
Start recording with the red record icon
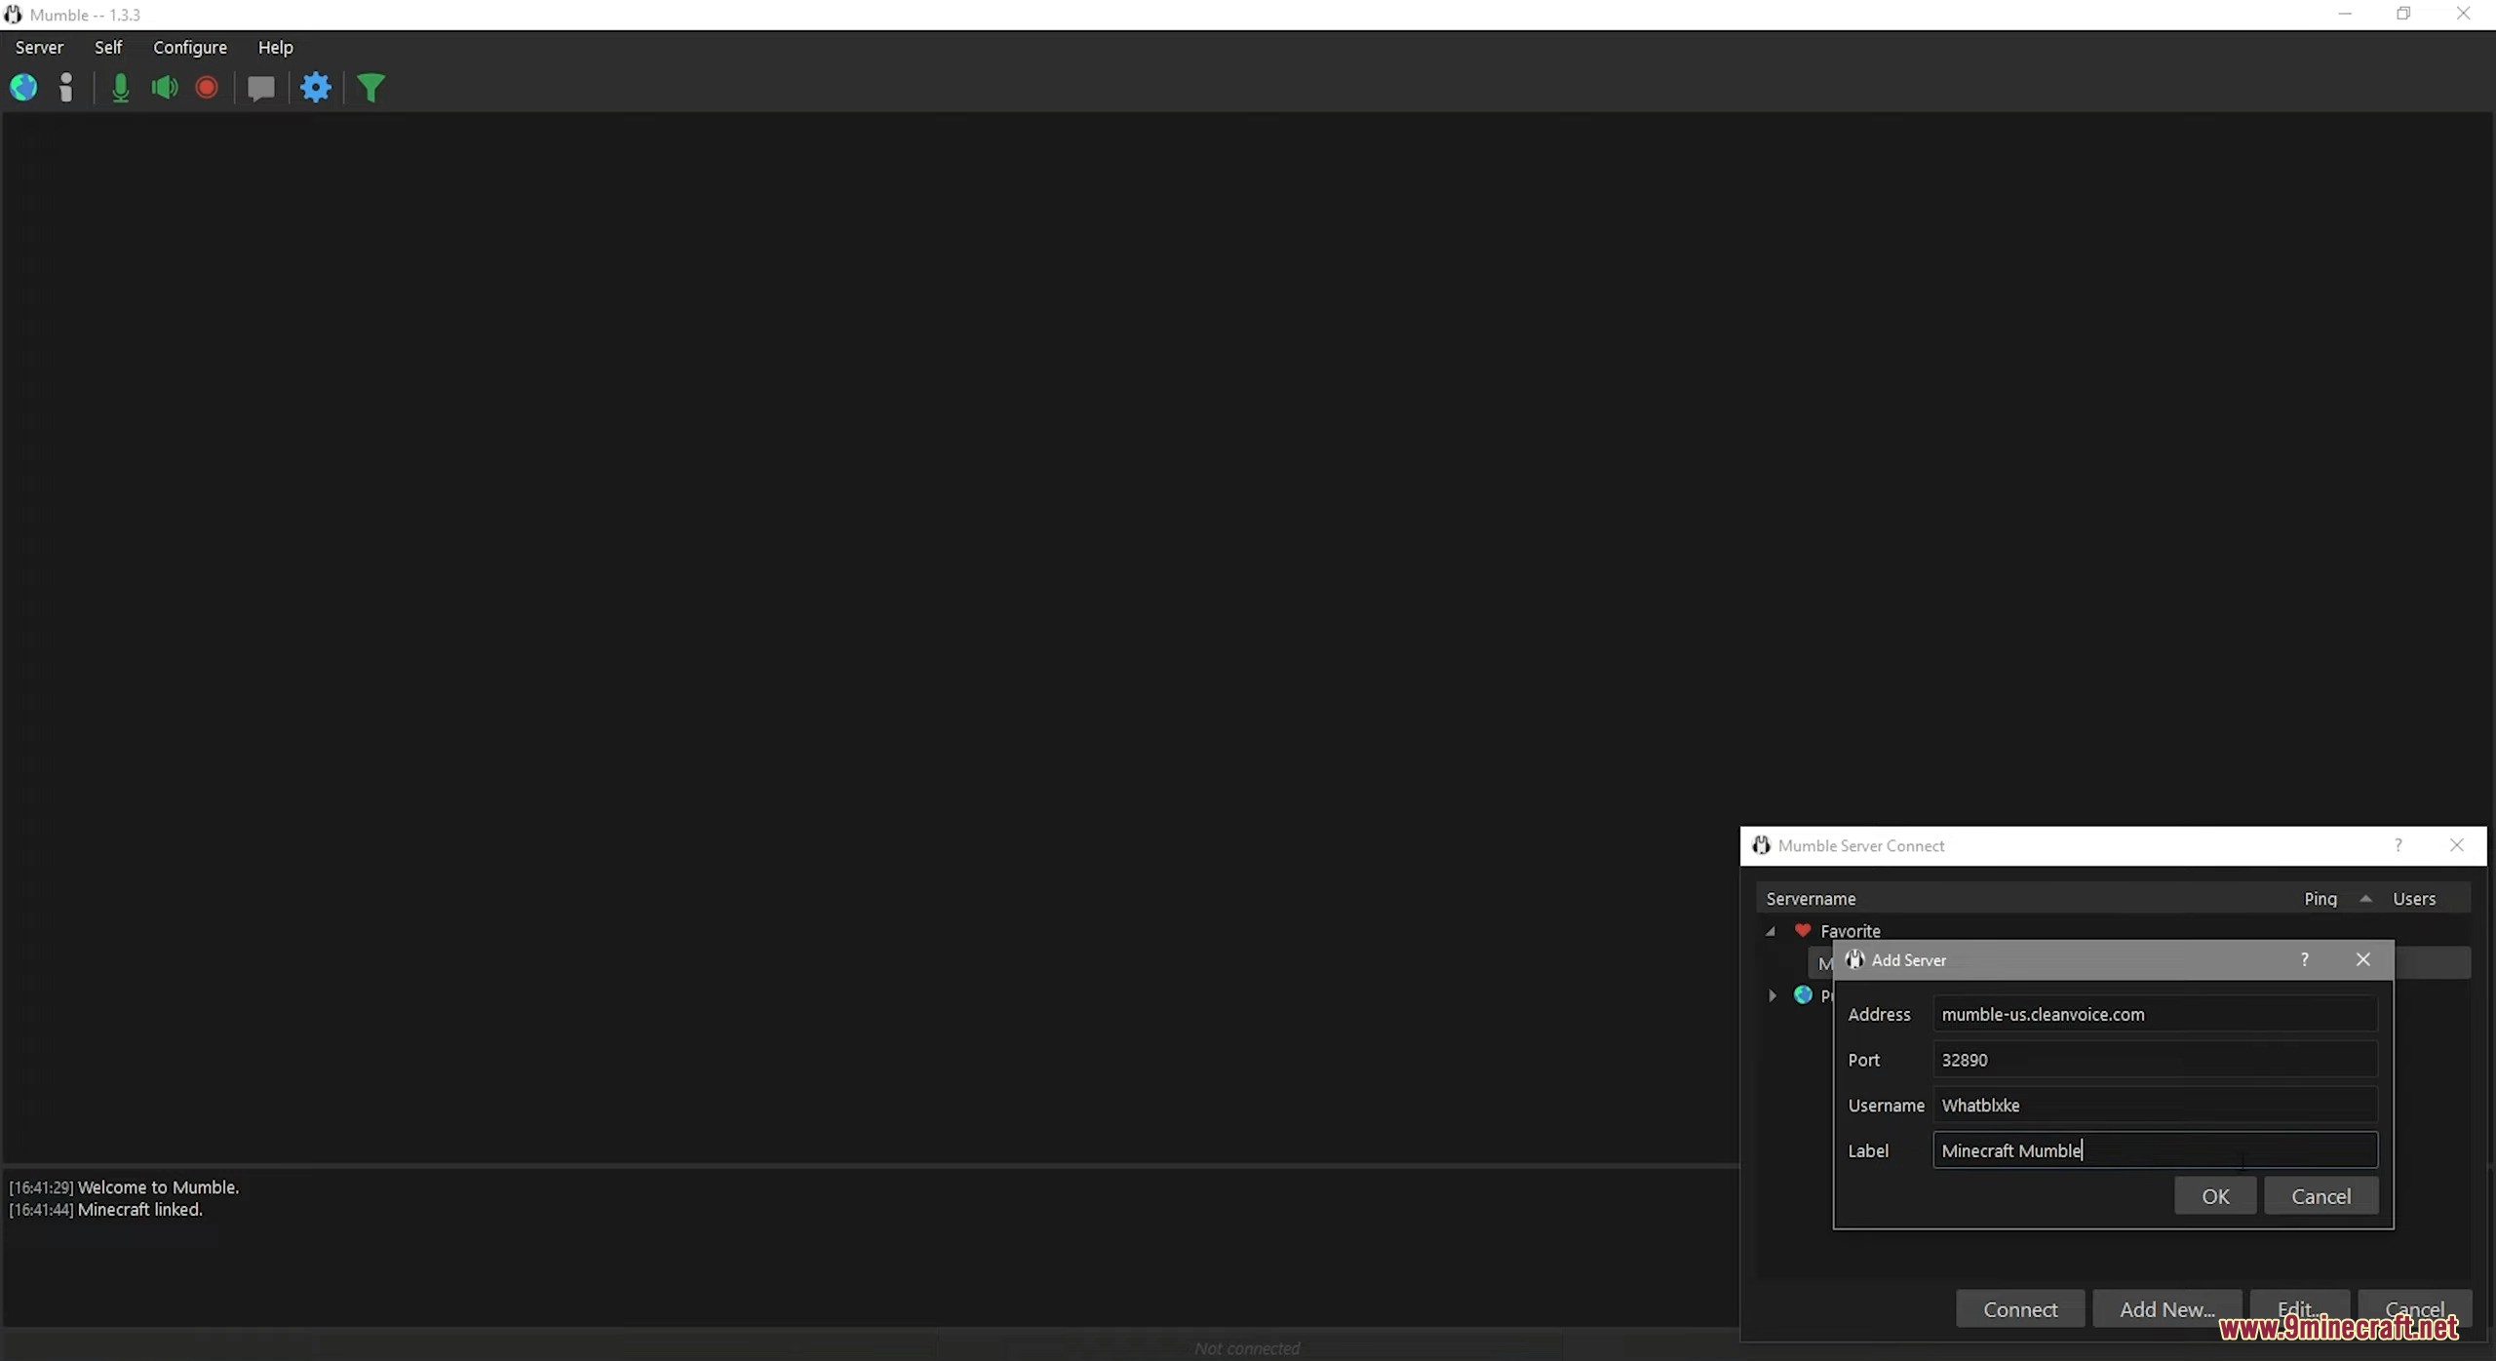(207, 88)
